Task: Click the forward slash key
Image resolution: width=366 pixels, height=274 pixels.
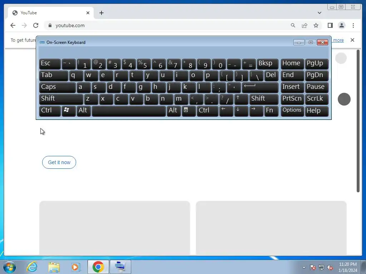Action: point(226,99)
